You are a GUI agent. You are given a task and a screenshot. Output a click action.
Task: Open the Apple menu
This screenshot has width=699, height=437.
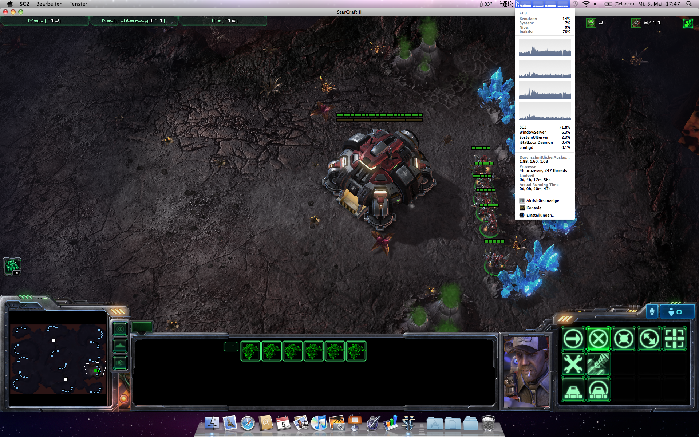[x=10, y=4]
